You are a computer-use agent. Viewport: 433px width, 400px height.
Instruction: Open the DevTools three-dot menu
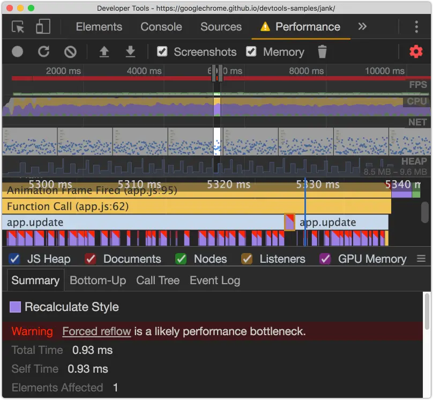[x=416, y=27]
